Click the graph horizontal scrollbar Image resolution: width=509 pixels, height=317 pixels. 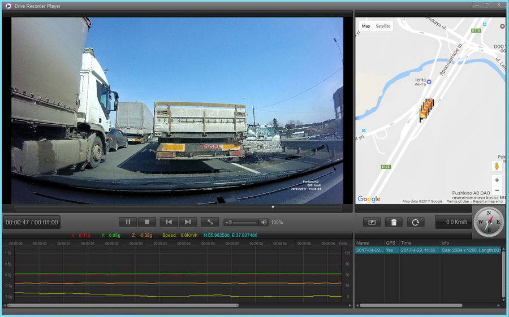pos(123,305)
